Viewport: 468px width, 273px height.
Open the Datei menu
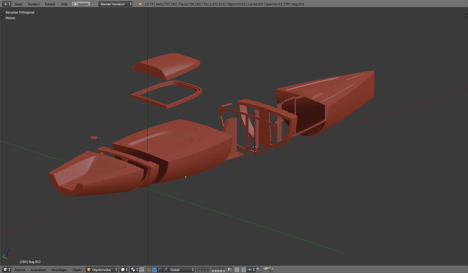pyautogui.click(x=18, y=4)
